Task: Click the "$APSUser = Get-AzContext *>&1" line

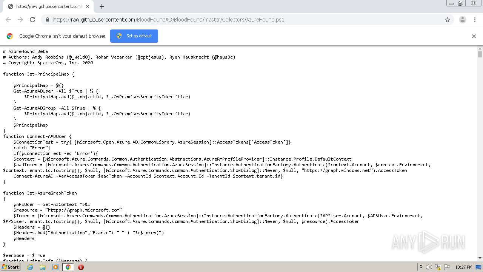Action: pyautogui.click(x=52, y=204)
